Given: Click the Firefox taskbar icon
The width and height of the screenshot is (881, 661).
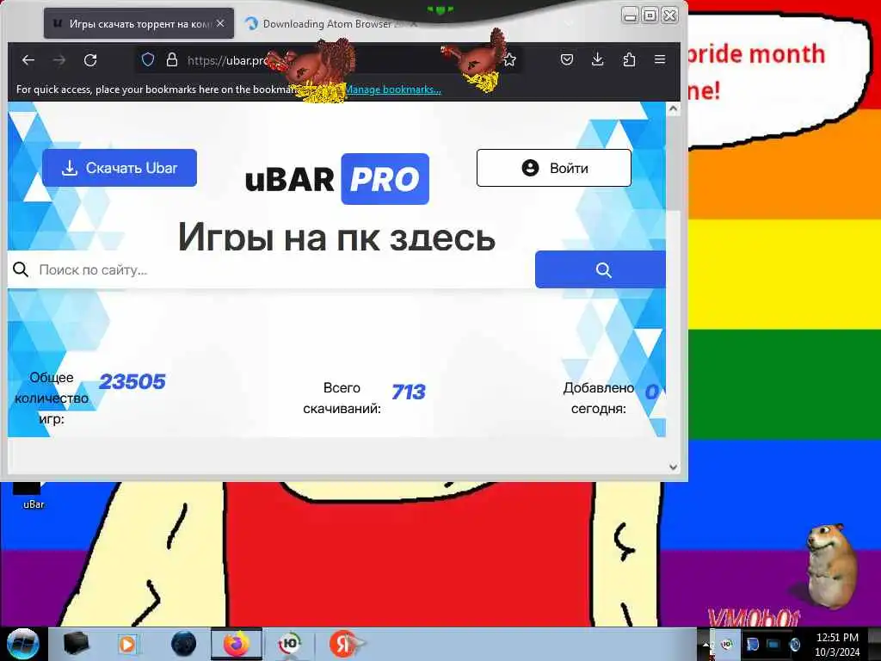Looking at the screenshot, I should coord(237,644).
